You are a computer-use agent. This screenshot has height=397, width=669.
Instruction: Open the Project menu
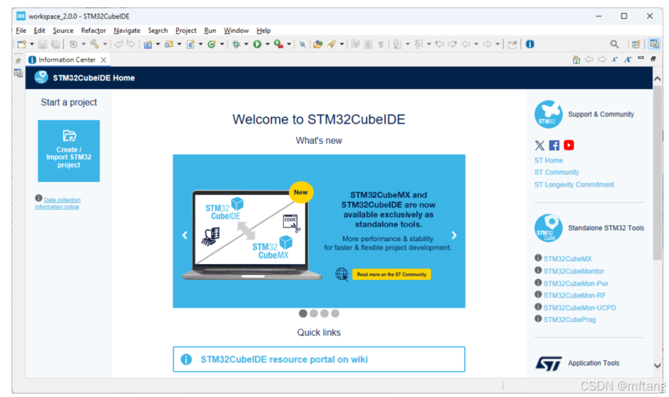(x=186, y=31)
